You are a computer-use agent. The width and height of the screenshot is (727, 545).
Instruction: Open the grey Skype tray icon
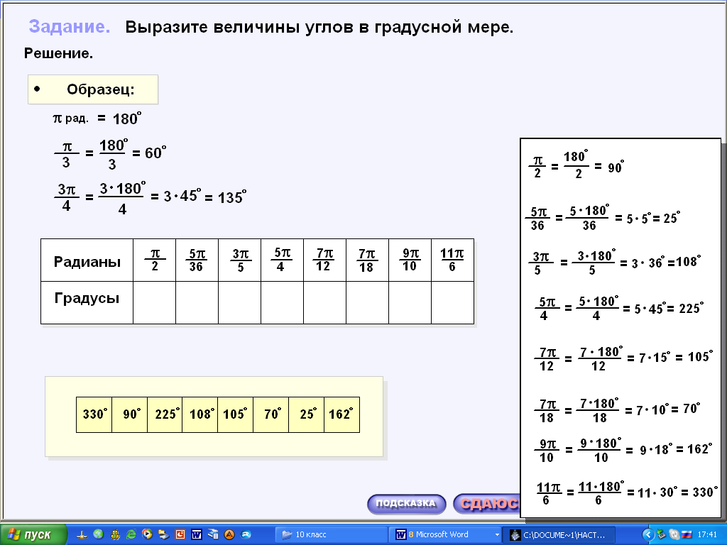[x=674, y=535]
